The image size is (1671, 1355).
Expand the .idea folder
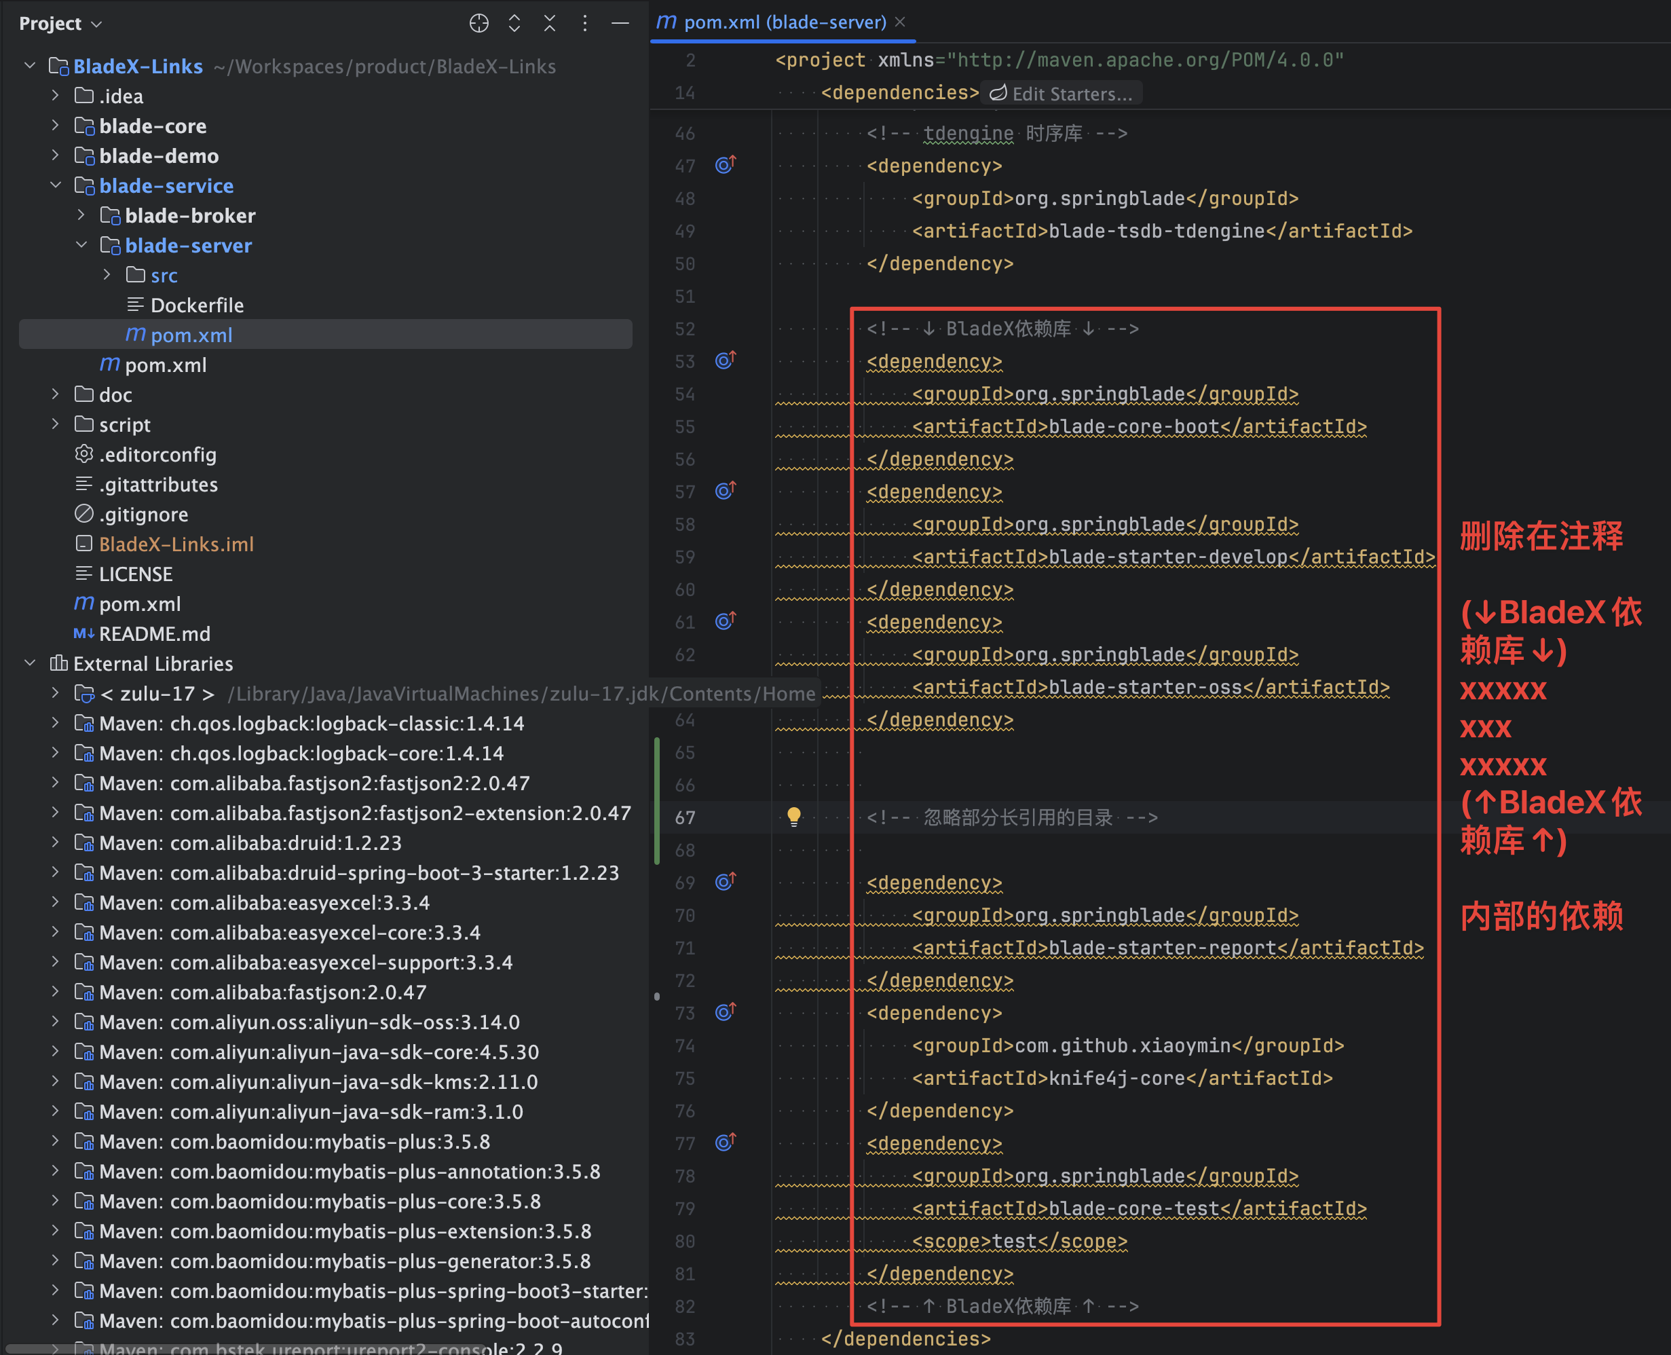(56, 95)
